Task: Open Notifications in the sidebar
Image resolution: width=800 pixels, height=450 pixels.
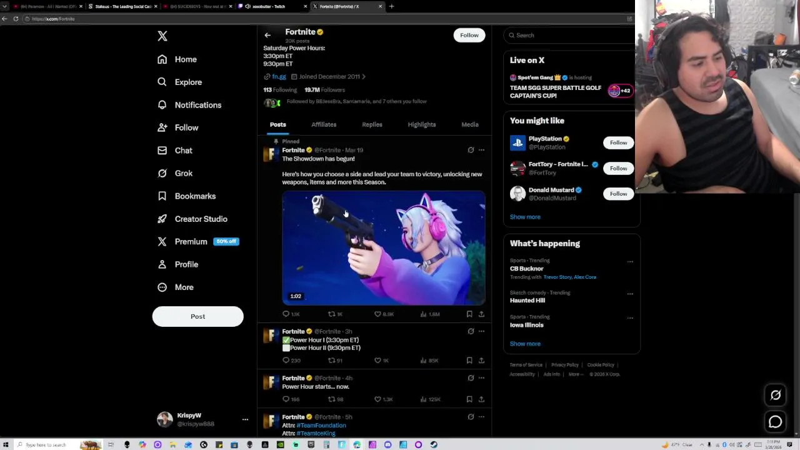Action: [x=189, y=105]
